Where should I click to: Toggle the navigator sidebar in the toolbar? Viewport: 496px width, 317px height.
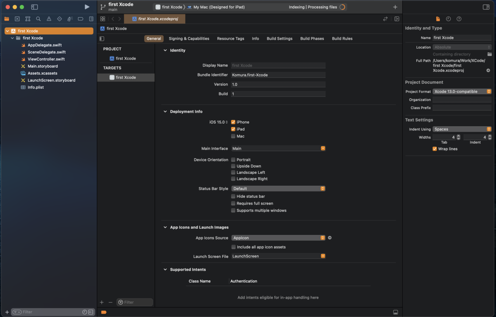[x=34, y=7]
